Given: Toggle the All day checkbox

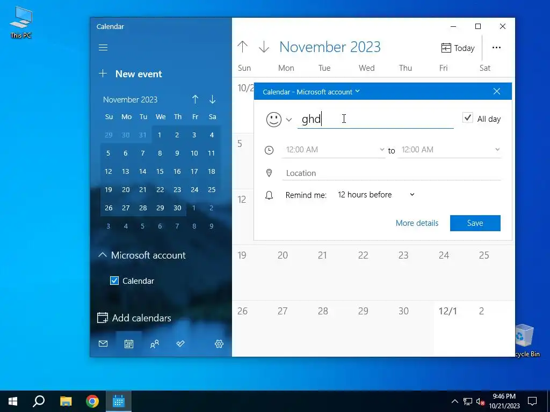Looking at the screenshot, I should (468, 117).
